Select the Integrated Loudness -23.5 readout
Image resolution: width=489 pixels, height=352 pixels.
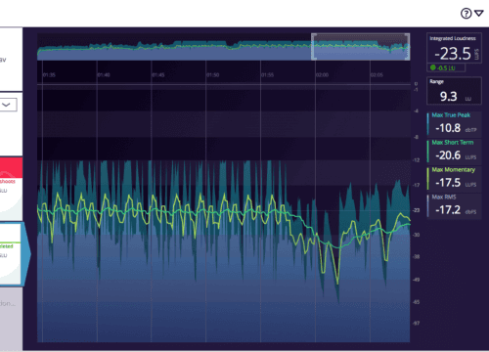(x=454, y=48)
